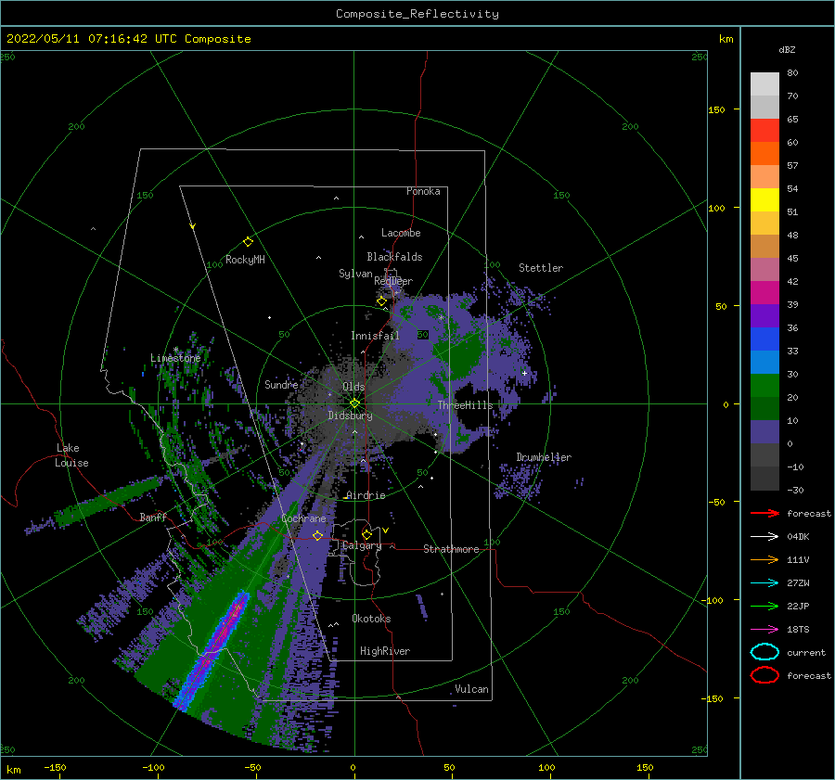Click the Cochrane town label
Screen dimensions: 835x780
click(x=303, y=518)
